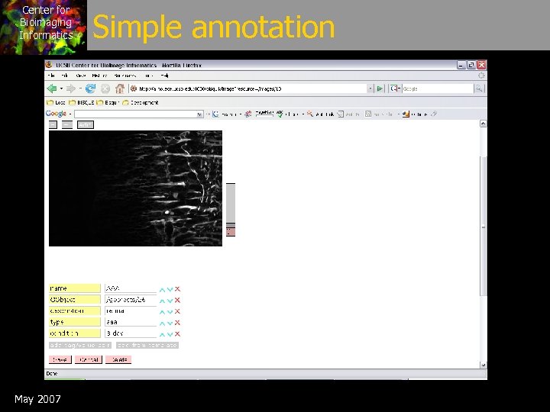Screen dimensions: 550x412
Task: Open the File menu
Action: (51, 76)
